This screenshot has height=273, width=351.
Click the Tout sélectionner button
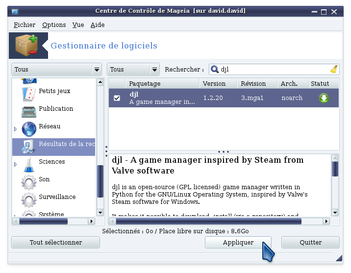click(55, 242)
